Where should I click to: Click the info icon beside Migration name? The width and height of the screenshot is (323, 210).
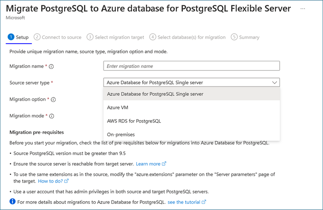51,67
